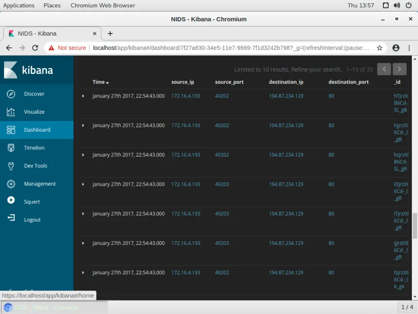The image size is (418, 314).
Task: Click the source_ip value 172.16.4.193
Action: click(x=186, y=96)
